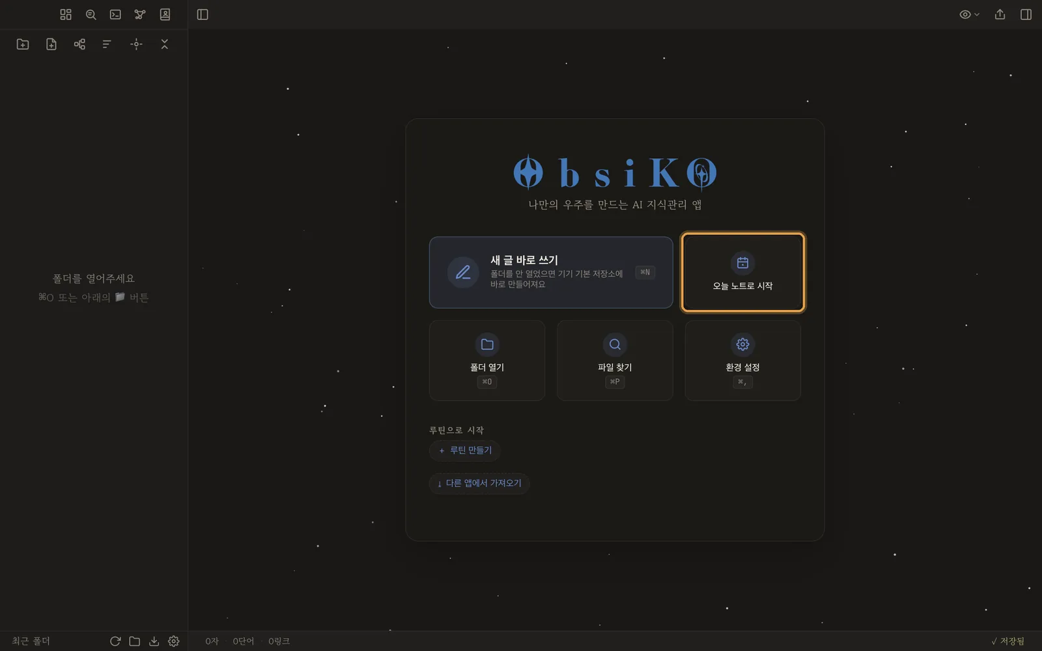1042x651 pixels.
Task: Click the magnifier icon on 파일 찾기
Action: pos(615,344)
